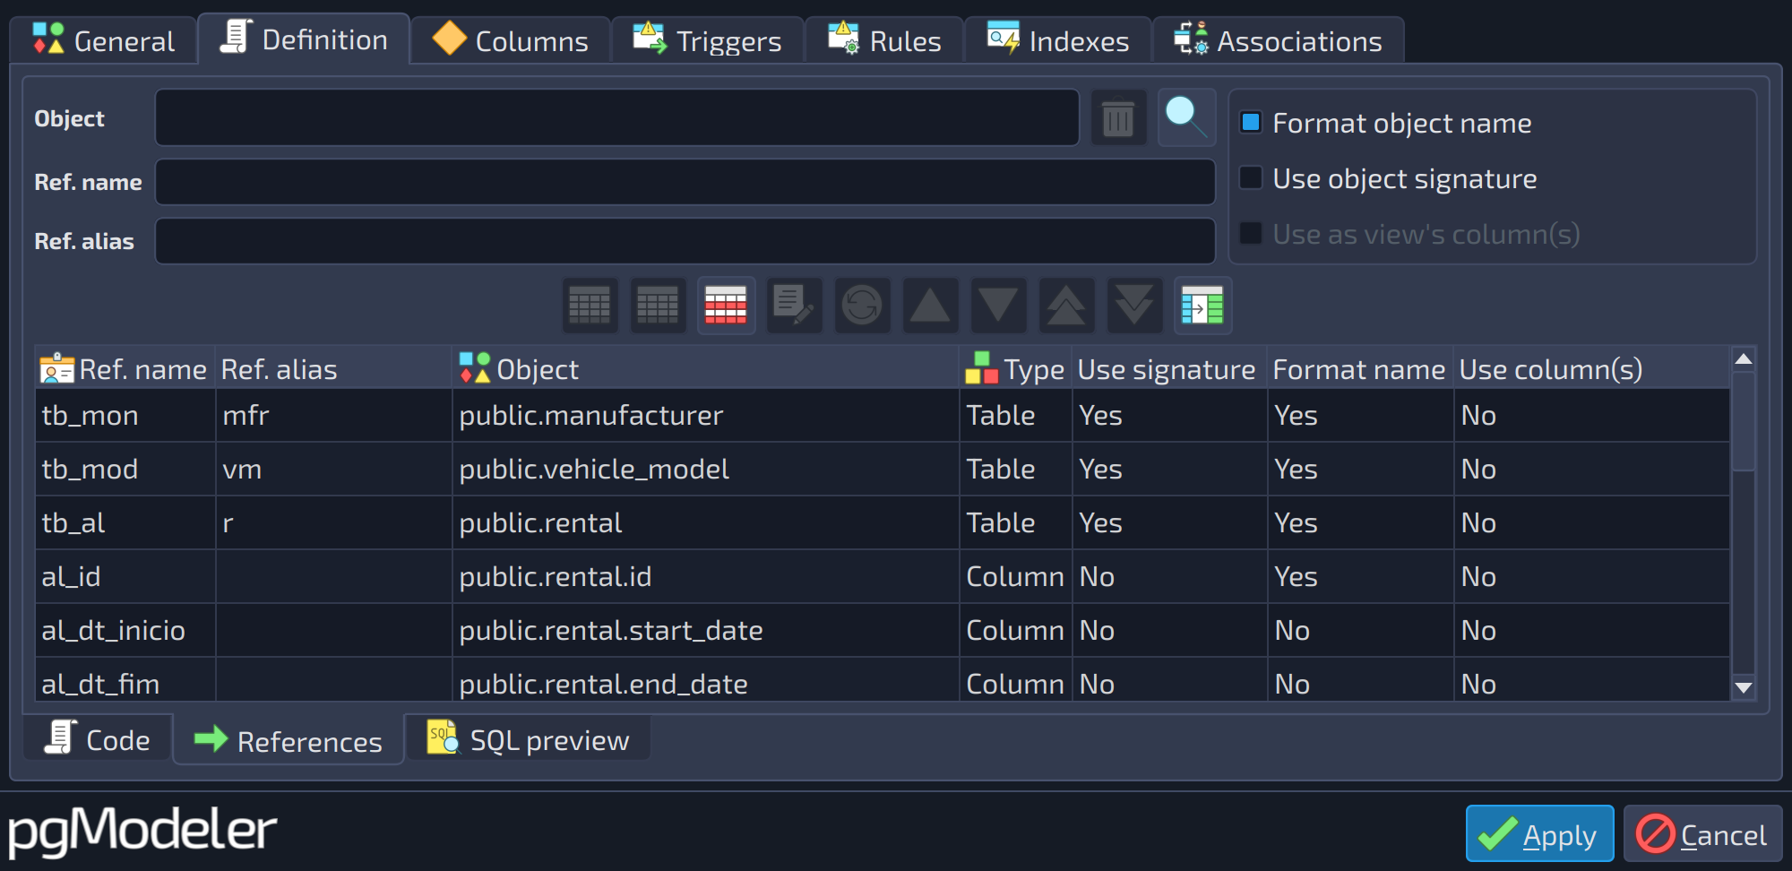Focus the Object input field
This screenshot has width=1792, height=871.
(x=616, y=117)
